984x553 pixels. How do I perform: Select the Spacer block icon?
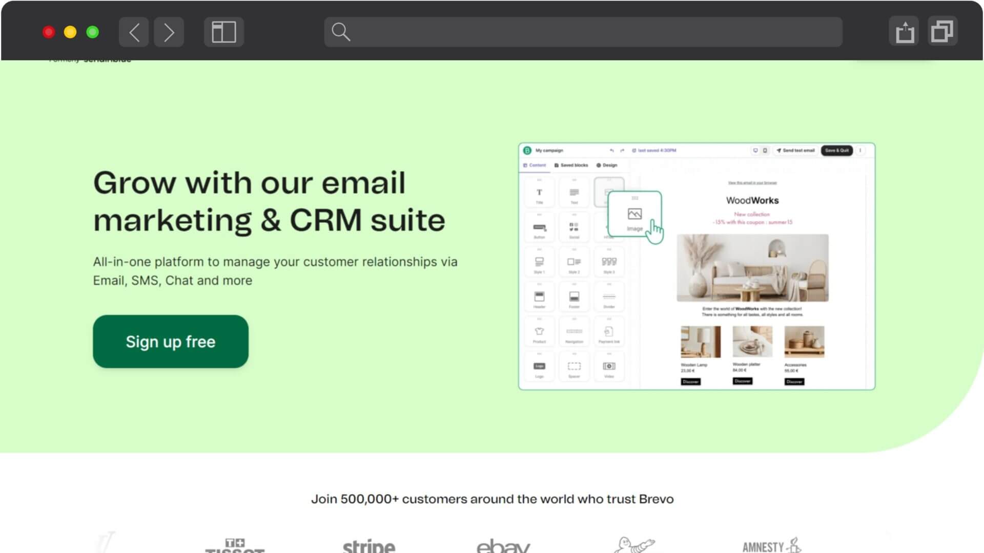coord(574,367)
